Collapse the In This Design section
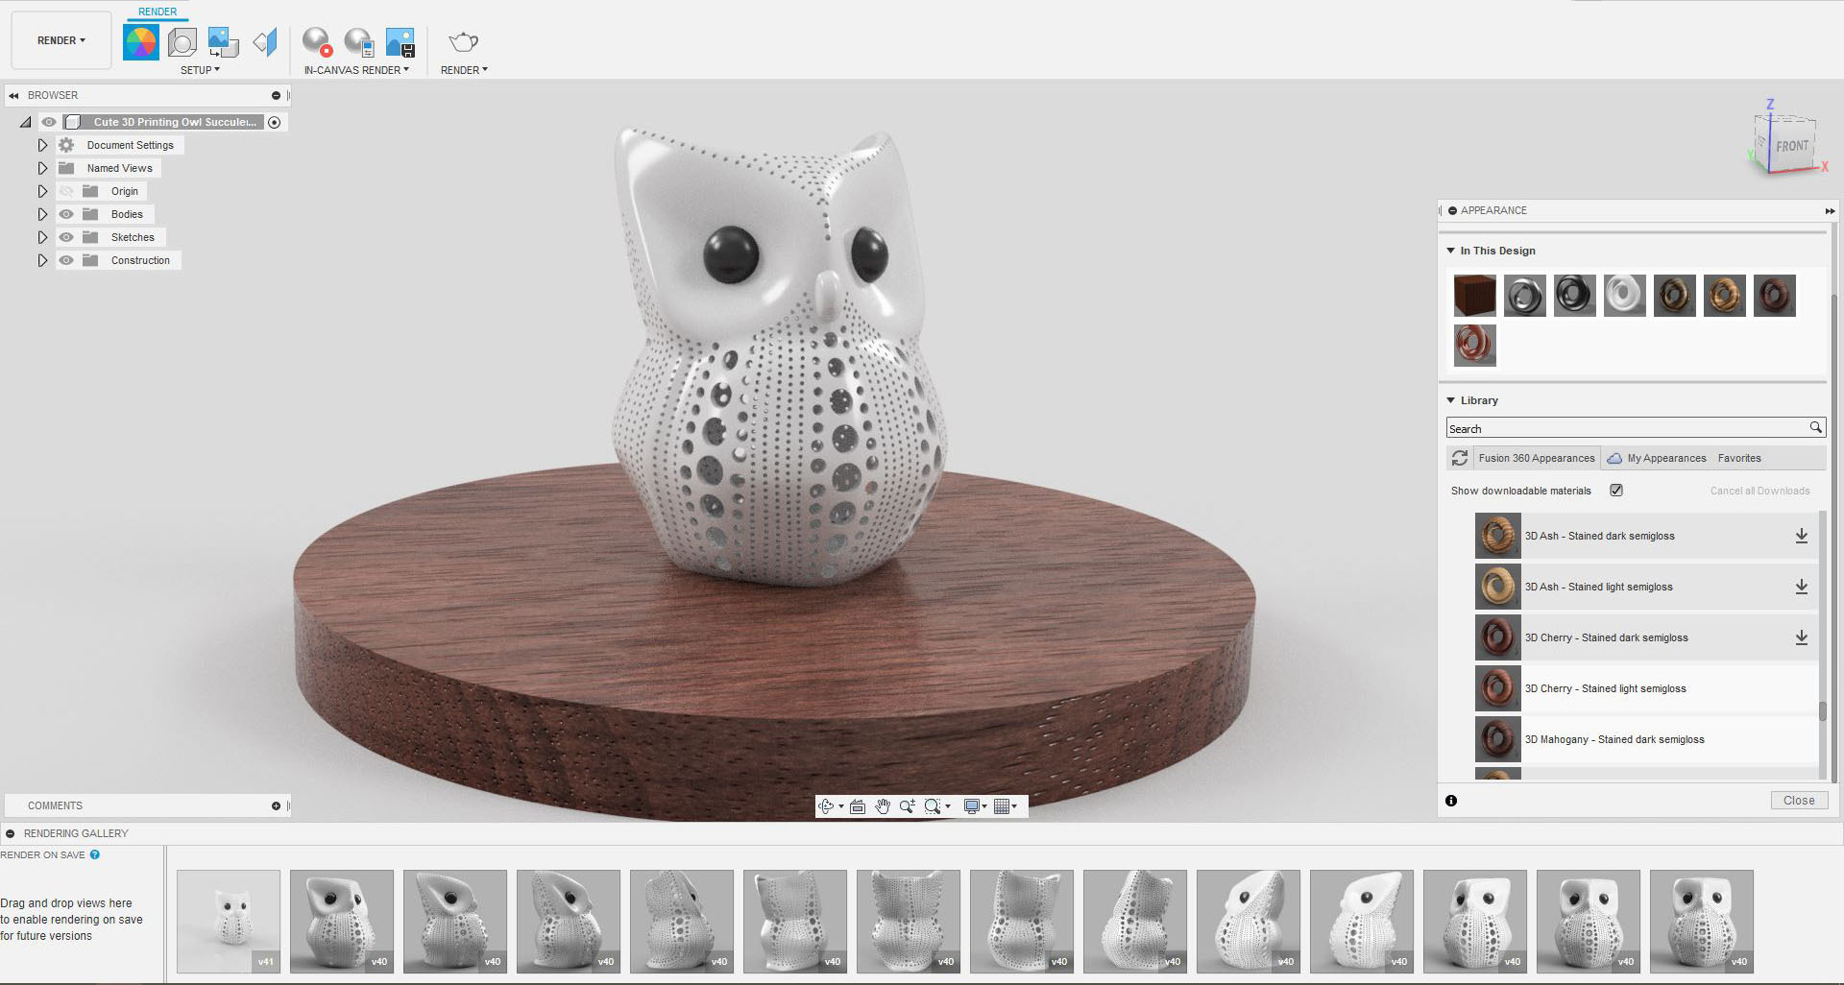 (x=1450, y=251)
